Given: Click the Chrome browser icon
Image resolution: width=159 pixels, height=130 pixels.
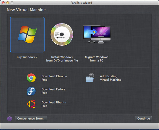Looking at the screenshot, I should [x=31, y=78].
